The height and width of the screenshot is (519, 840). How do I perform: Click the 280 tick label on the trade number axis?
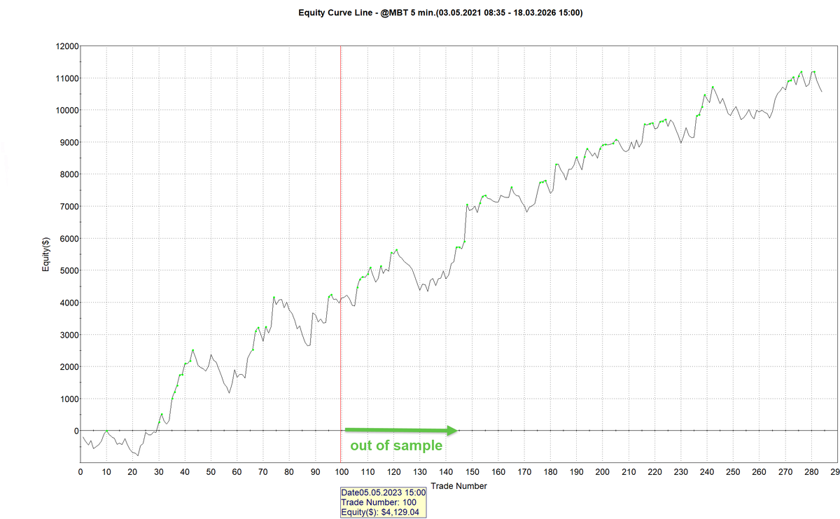coord(811,471)
